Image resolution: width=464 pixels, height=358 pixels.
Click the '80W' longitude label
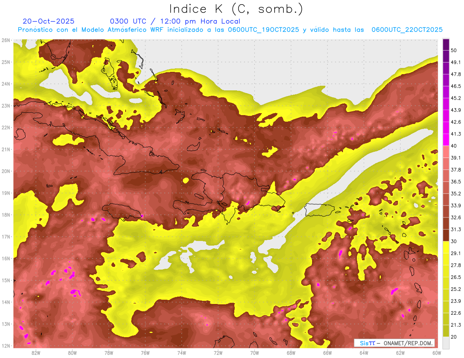click(72, 353)
